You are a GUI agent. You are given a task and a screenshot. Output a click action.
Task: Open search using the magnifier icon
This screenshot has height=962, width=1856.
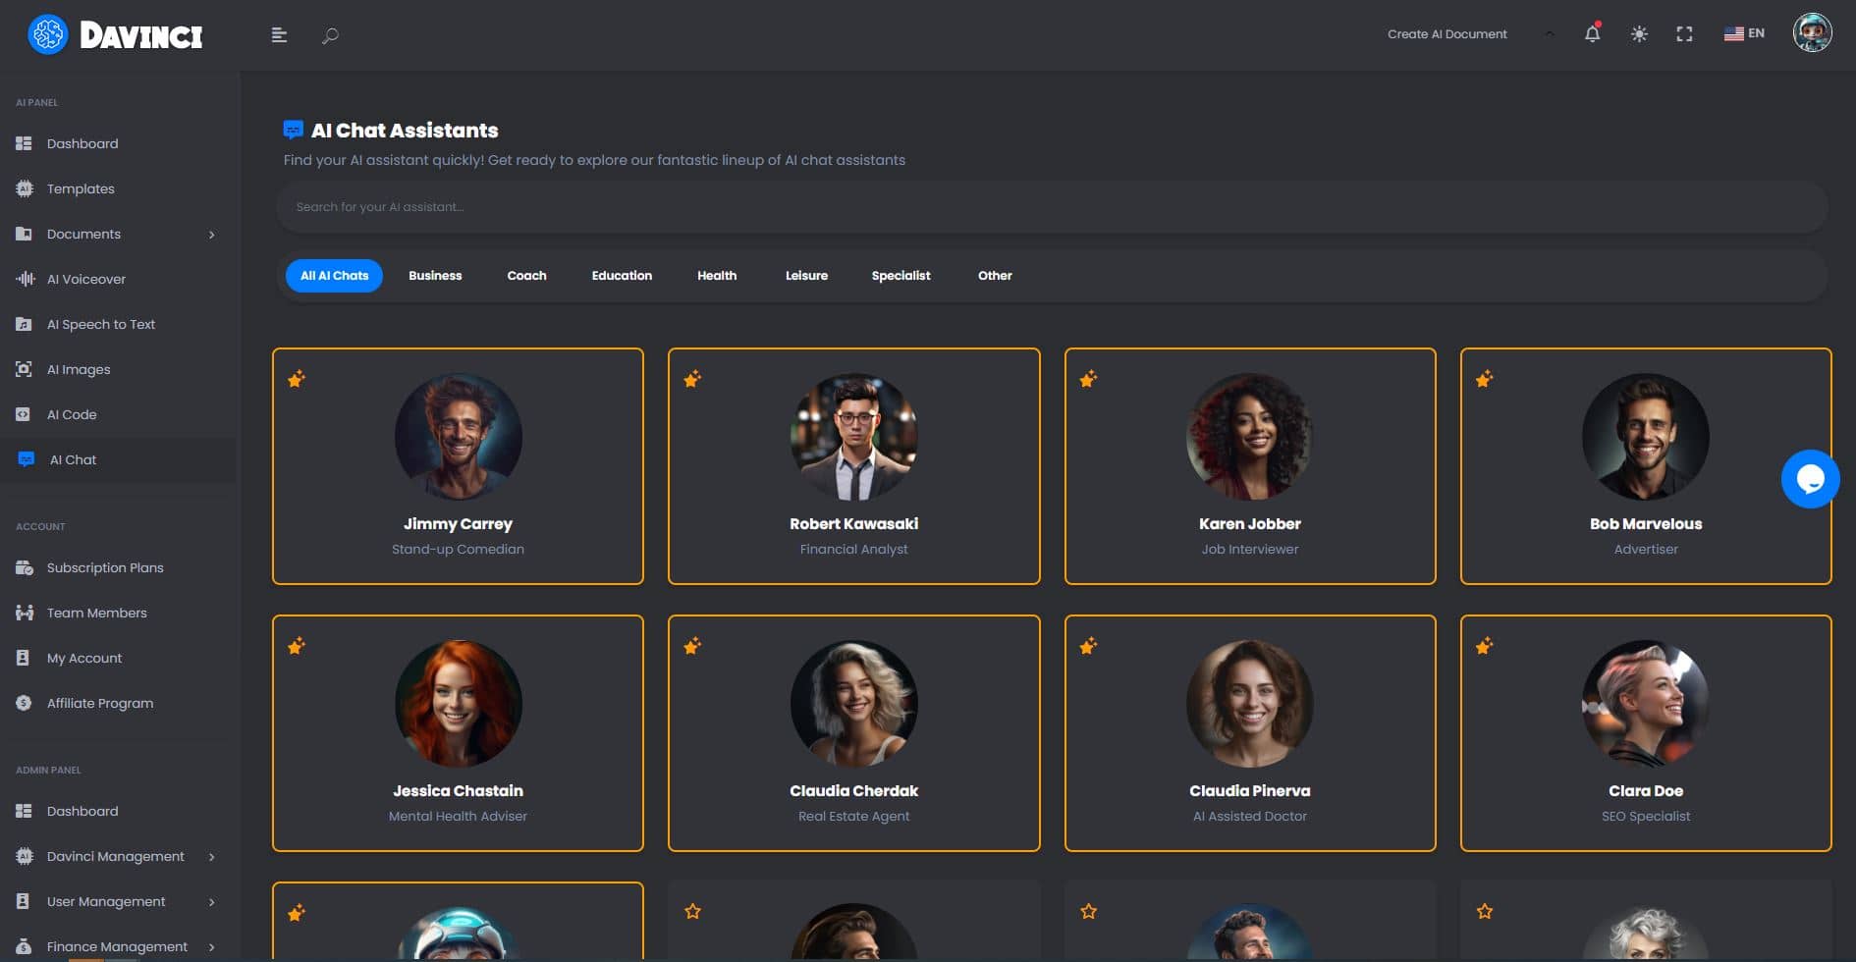click(x=330, y=35)
